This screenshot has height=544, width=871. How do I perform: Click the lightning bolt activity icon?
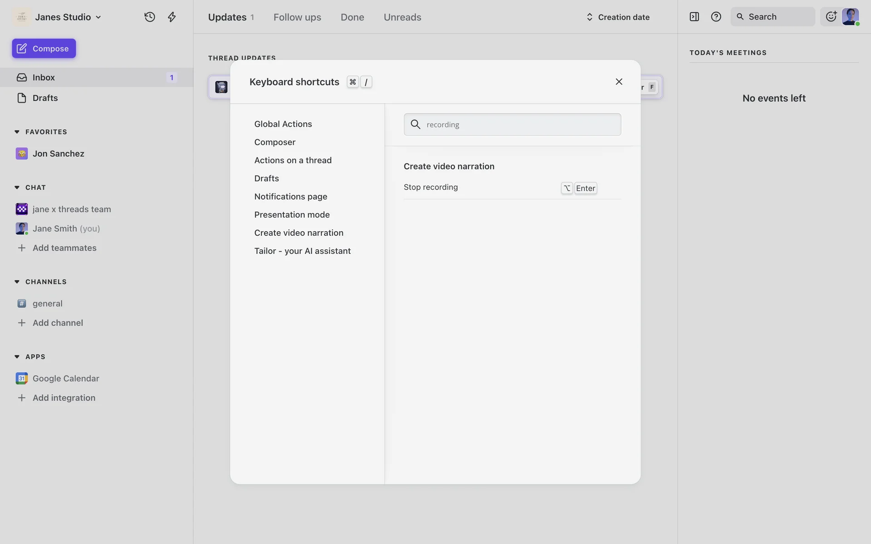(x=171, y=17)
